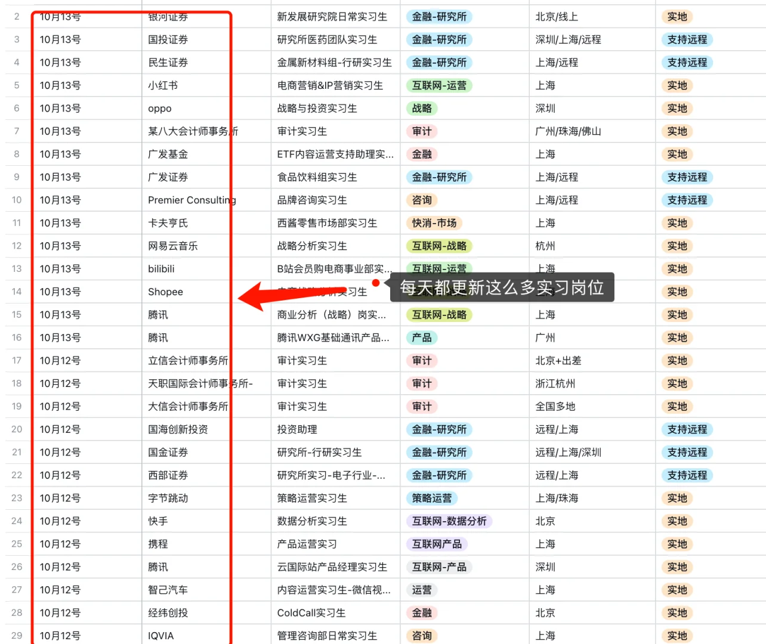
Task: Select the 小红书 company cell
Action: click(206, 86)
